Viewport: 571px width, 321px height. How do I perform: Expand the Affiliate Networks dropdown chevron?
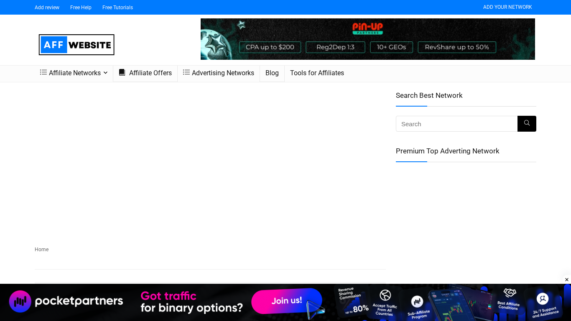tap(106, 73)
